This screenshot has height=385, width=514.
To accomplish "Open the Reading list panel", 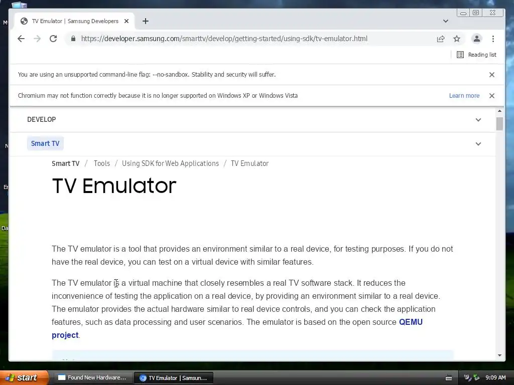I will coord(477,55).
